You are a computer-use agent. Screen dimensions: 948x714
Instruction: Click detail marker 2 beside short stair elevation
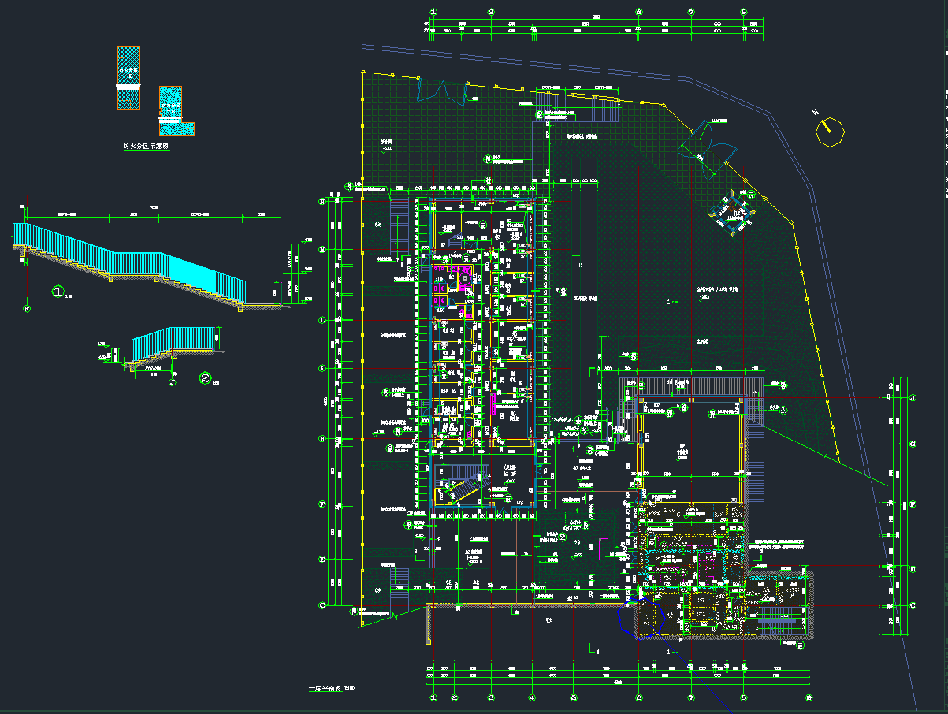pyautogui.click(x=206, y=378)
